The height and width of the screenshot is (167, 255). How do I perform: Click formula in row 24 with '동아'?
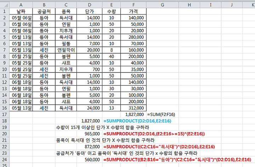point(177,160)
